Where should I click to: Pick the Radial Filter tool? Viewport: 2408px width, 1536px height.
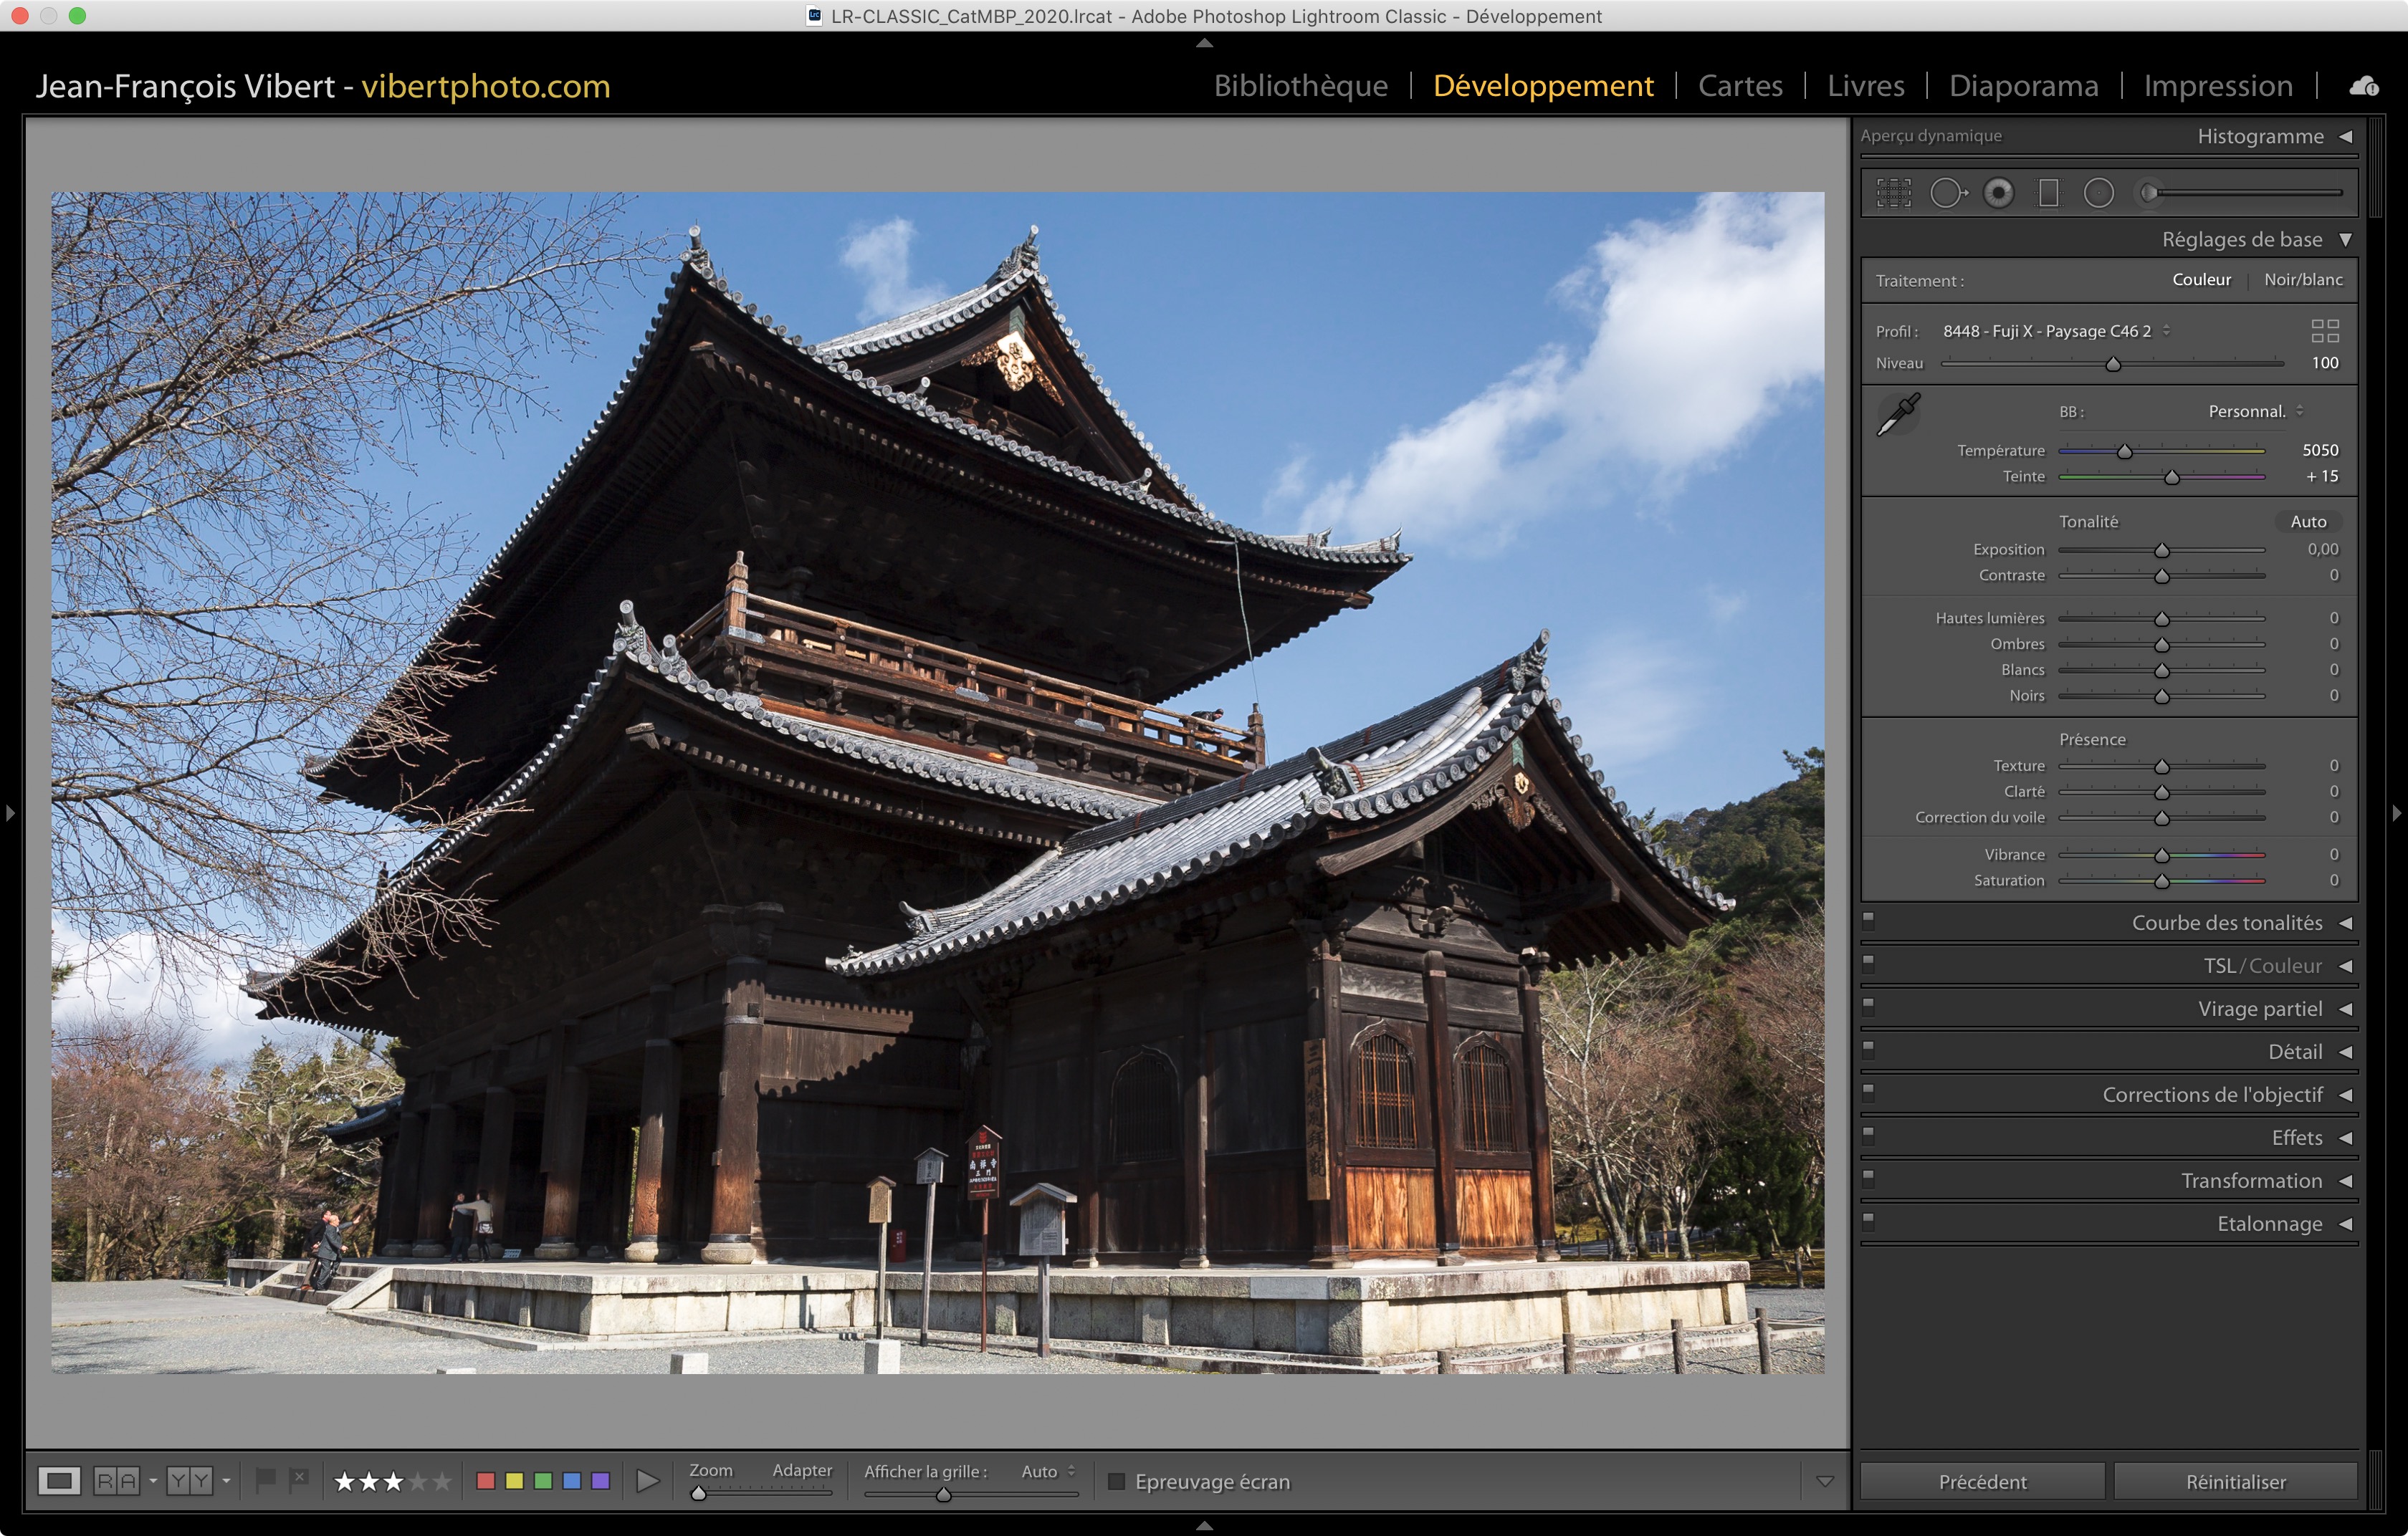coord(2098,193)
